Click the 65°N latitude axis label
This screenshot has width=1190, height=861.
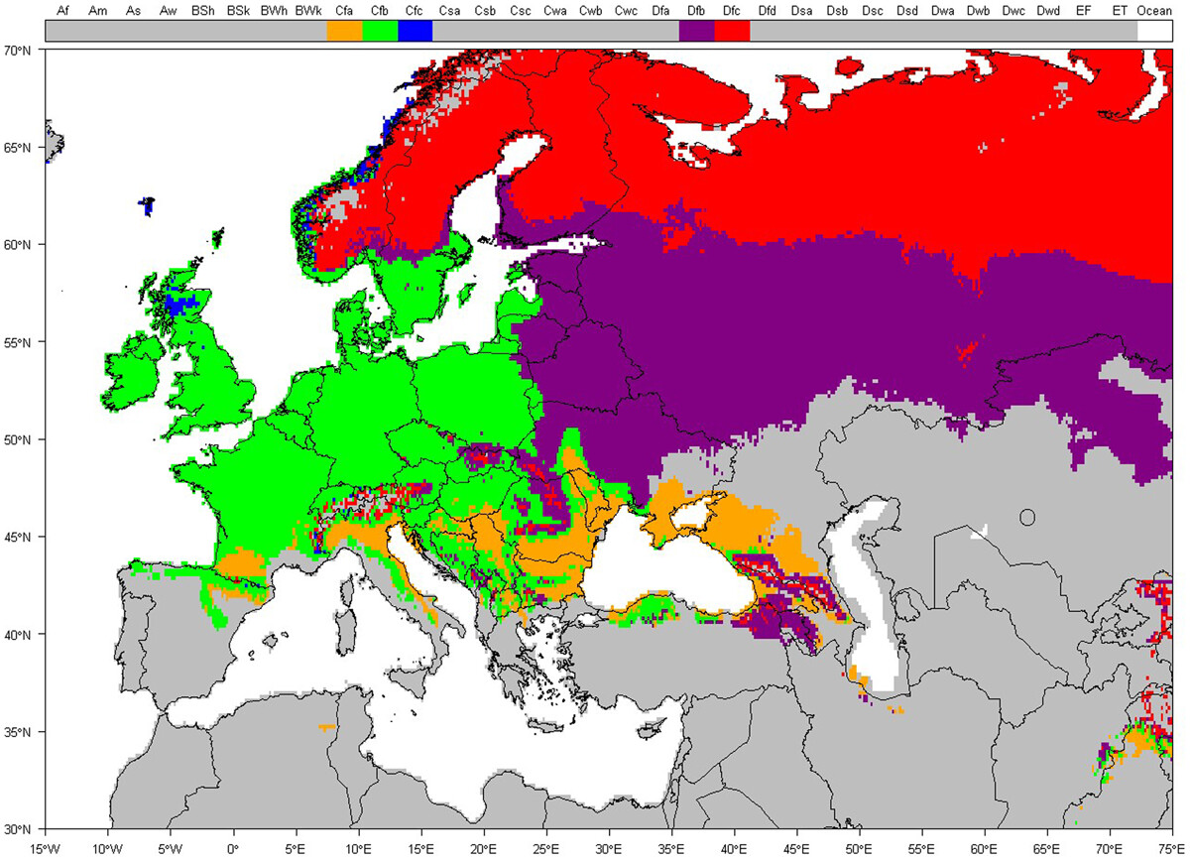coord(17,148)
